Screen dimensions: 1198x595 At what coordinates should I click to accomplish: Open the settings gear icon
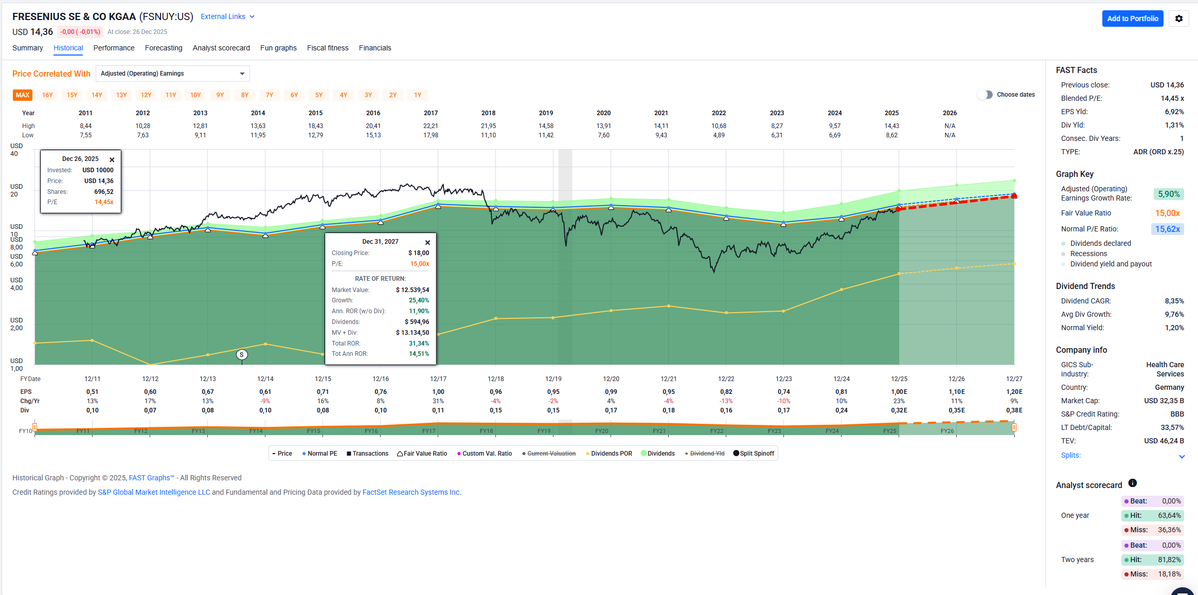1178,19
